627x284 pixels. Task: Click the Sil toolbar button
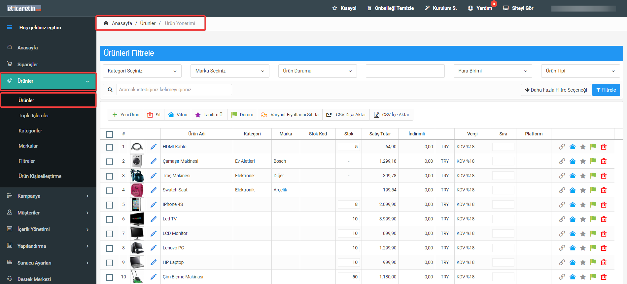(x=154, y=115)
